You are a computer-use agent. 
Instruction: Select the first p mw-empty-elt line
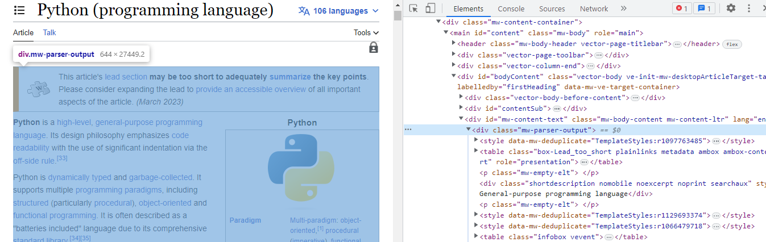[538, 173]
